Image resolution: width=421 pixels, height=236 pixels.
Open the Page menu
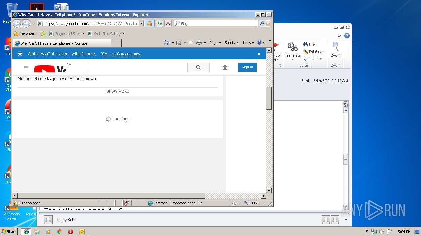215,43
